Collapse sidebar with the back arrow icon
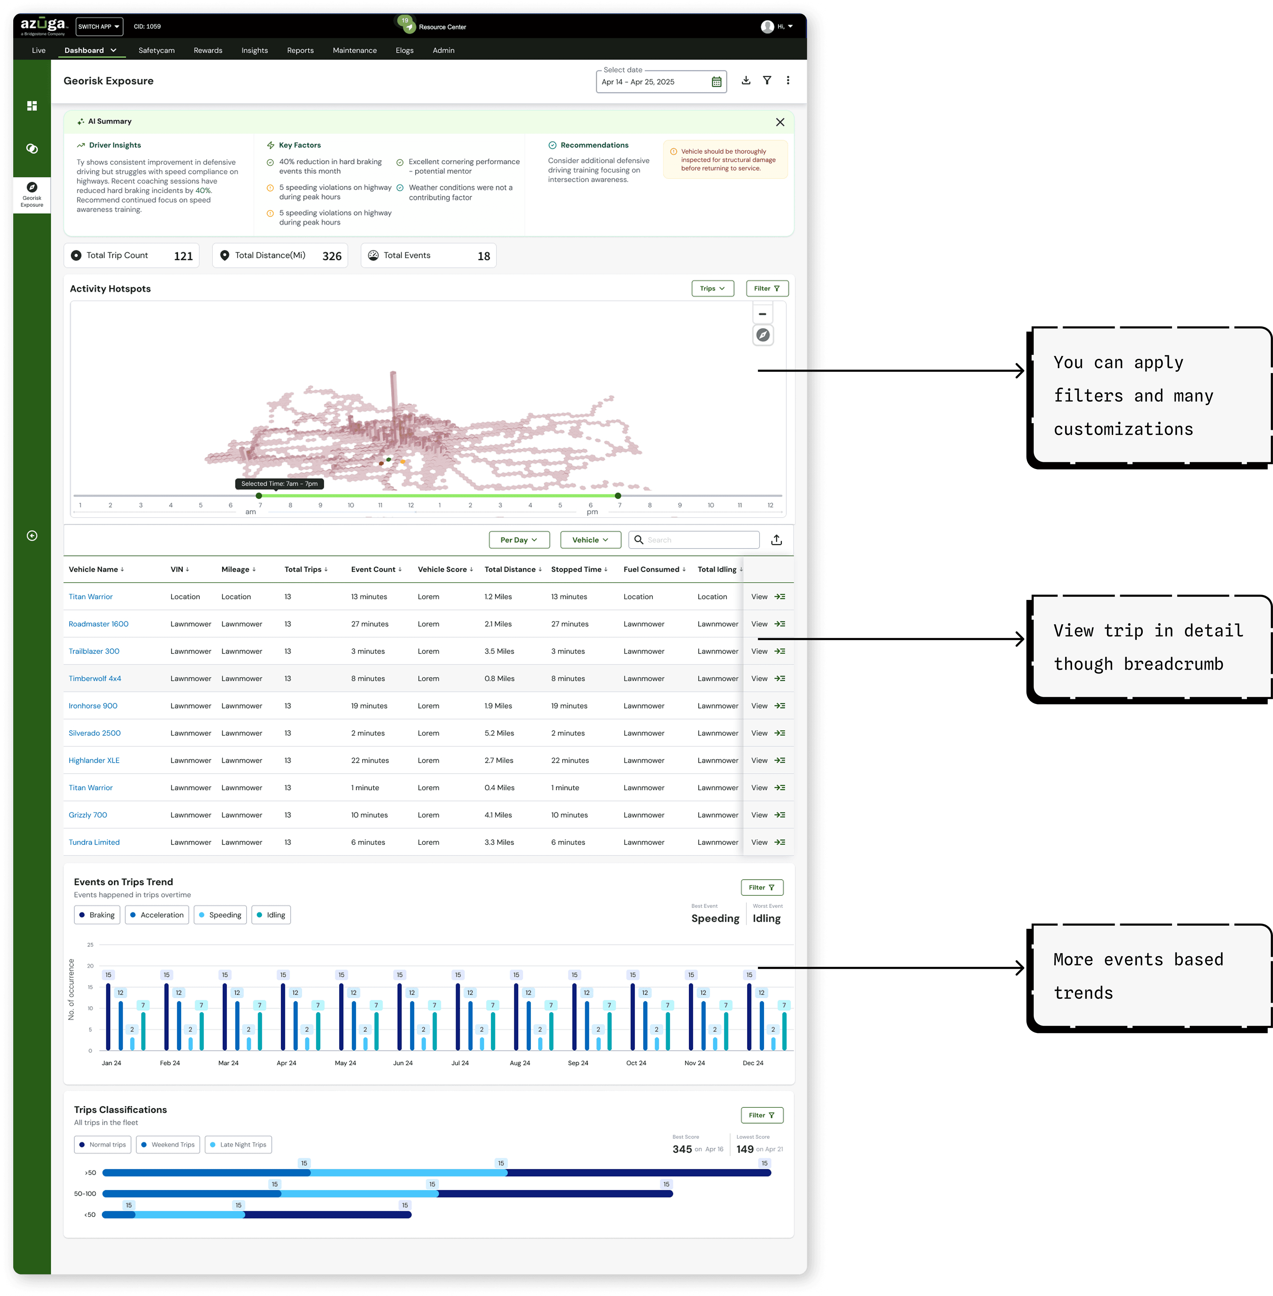The image size is (1273, 1296). click(x=31, y=535)
